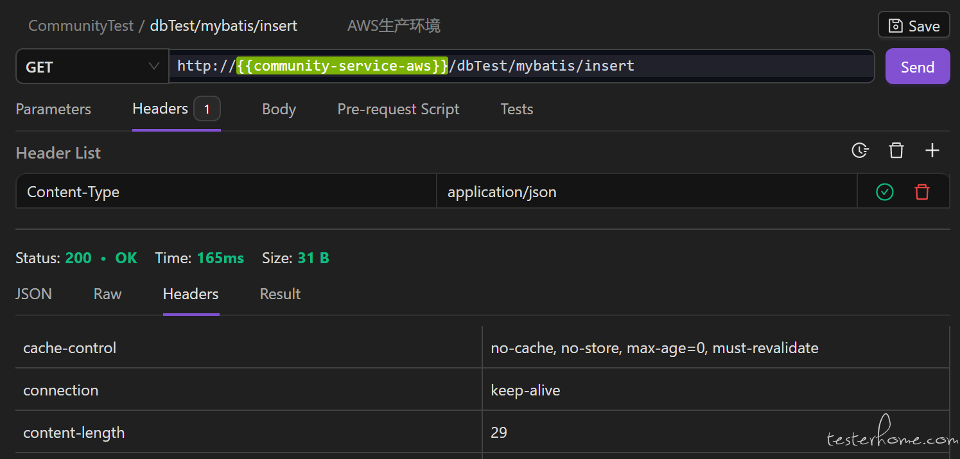
Task: Click the floppy disk save icon
Action: (895, 26)
